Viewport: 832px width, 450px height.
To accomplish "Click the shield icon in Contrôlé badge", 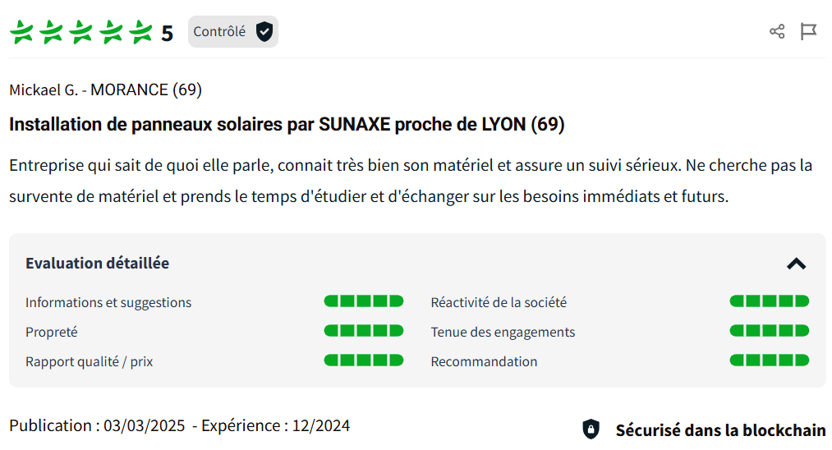I will pyautogui.click(x=264, y=32).
